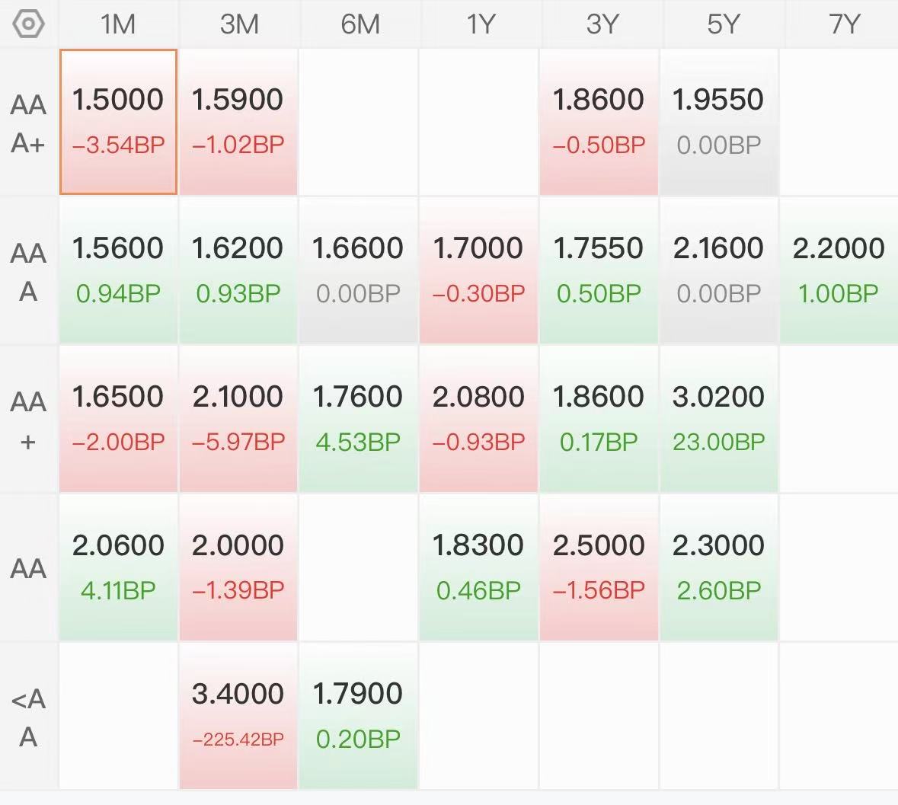Open AAA+ 5Y cell showing 1.9550
The image size is (898, 805).
[719, 122]
